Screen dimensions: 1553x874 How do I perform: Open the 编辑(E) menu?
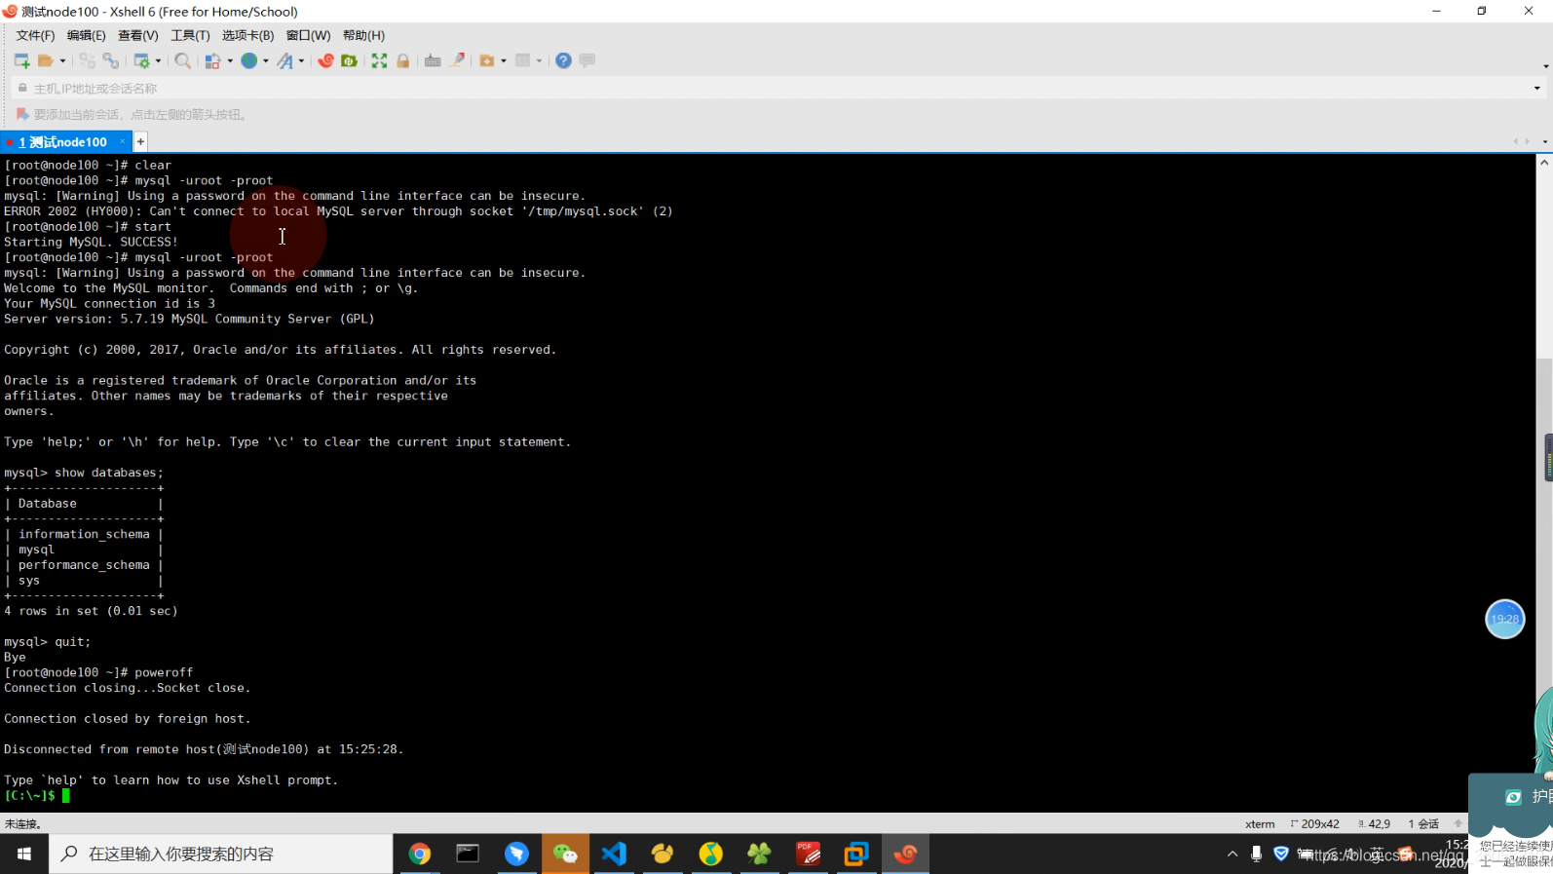(x=87, y=35)
